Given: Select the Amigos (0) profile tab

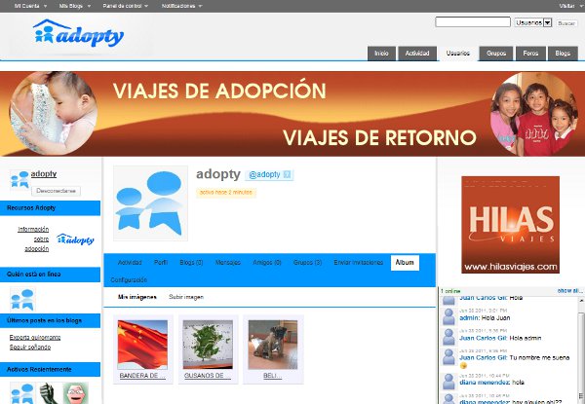Looking at the screenshot, I should point(267,263).
